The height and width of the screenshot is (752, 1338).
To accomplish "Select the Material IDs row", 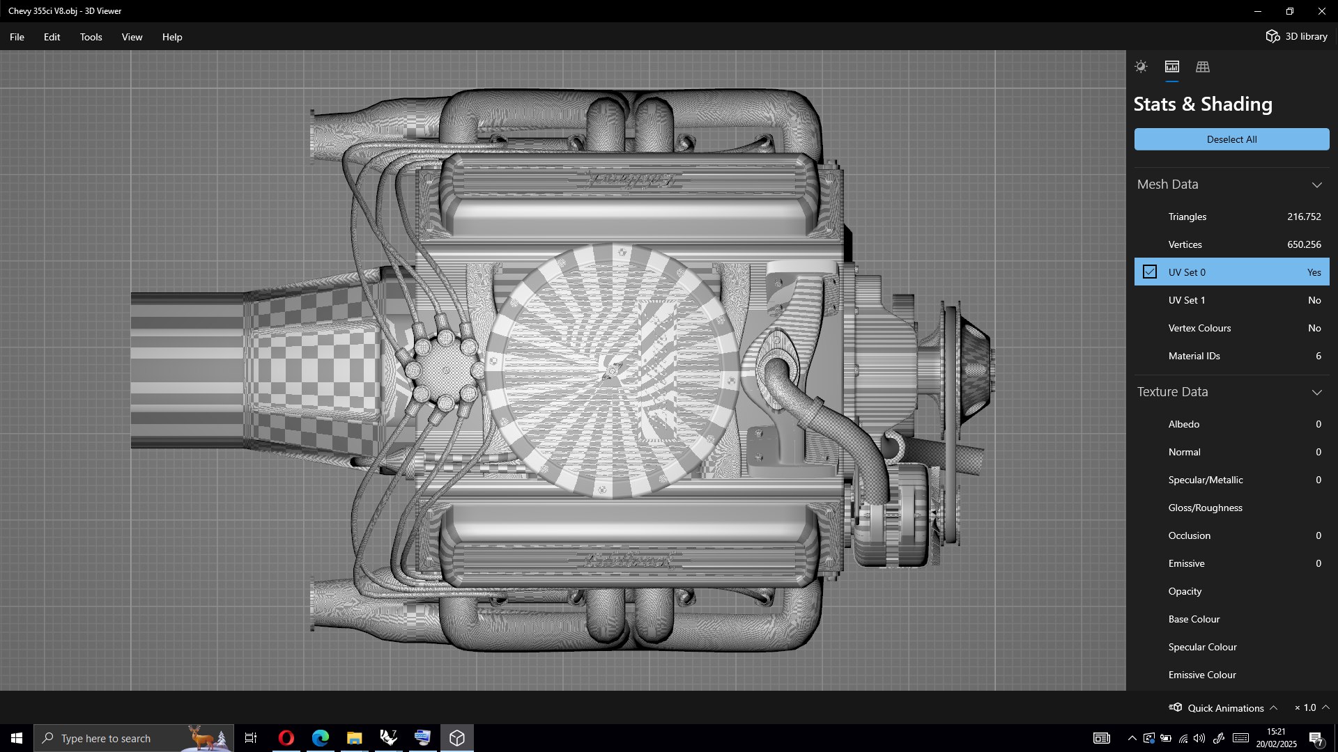I will (x=1231, y=356).
